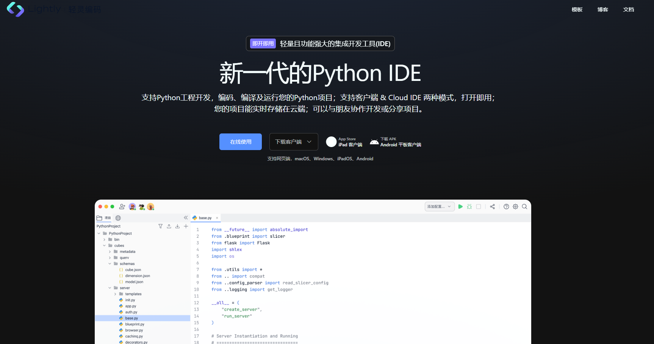Expand the 下载客户端 dropdown
This screenshot has height=344, width=654.
294,141
